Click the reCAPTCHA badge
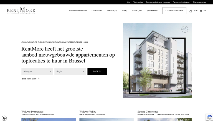The width and height of the screenshot is (213, 121). 209,117
